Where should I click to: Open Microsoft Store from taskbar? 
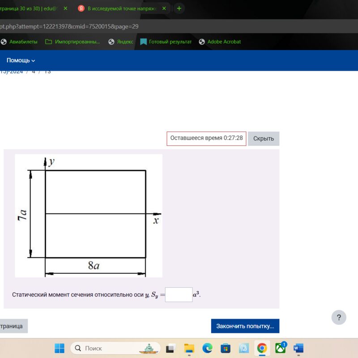[226, 348]
